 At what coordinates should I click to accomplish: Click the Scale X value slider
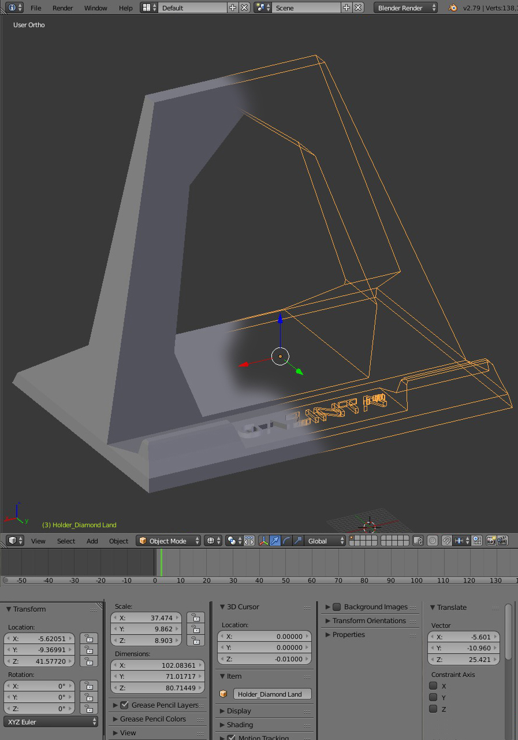[x=146, y=617]
